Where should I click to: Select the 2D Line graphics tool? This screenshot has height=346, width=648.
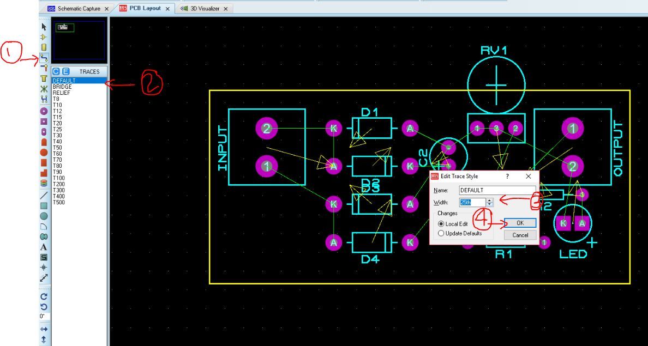44,195
